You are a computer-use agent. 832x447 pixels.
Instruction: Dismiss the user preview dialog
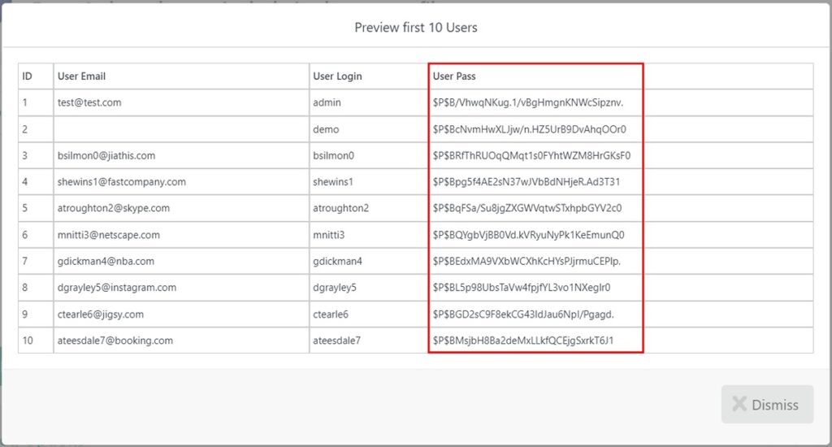(767, 405)
